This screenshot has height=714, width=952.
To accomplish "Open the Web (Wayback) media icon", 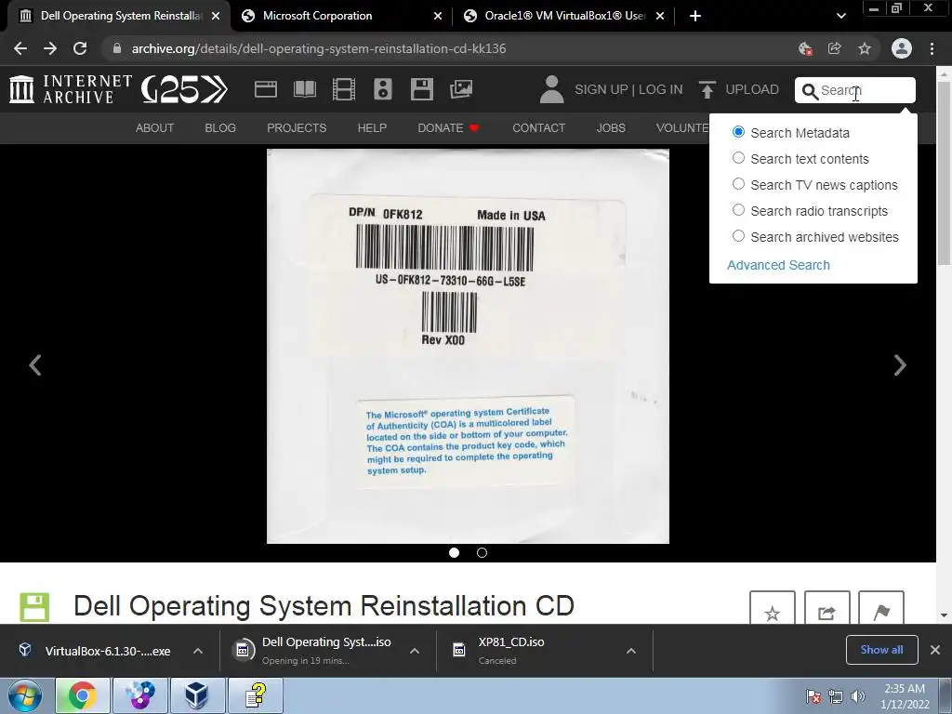I will pos(265,89).
